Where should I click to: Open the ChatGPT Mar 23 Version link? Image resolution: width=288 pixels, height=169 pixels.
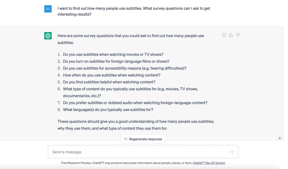point(209,163)
